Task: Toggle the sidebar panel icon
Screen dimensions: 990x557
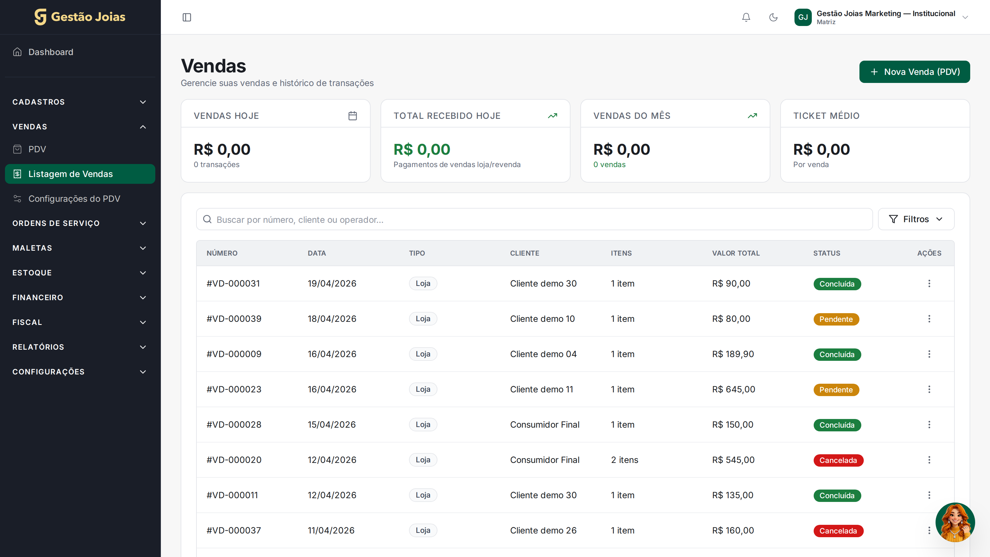Action: pyautogui.click(x=187, y=17)
